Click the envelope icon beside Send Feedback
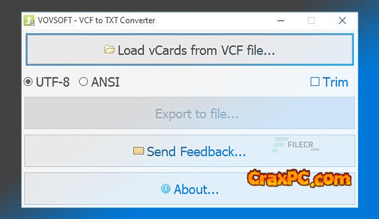 click(139, 151)
